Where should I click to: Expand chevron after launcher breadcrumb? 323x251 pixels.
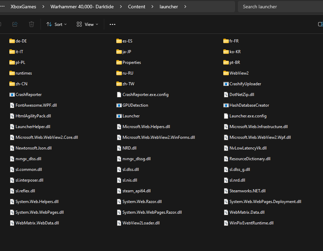185,7
